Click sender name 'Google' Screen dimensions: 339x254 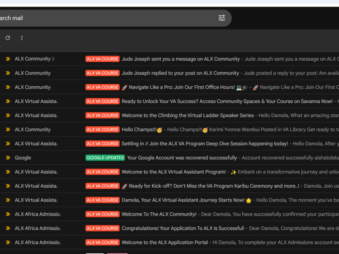tap(23, 158)
